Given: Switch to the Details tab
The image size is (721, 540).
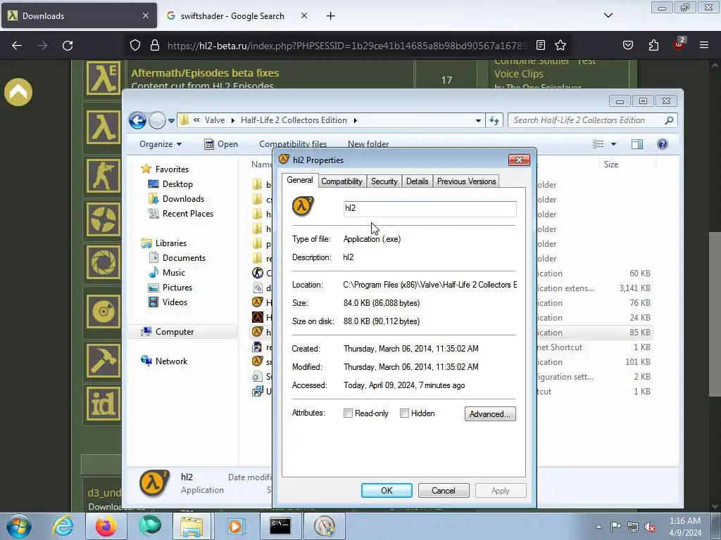Looking at the screenshot, I should [417, 181].
